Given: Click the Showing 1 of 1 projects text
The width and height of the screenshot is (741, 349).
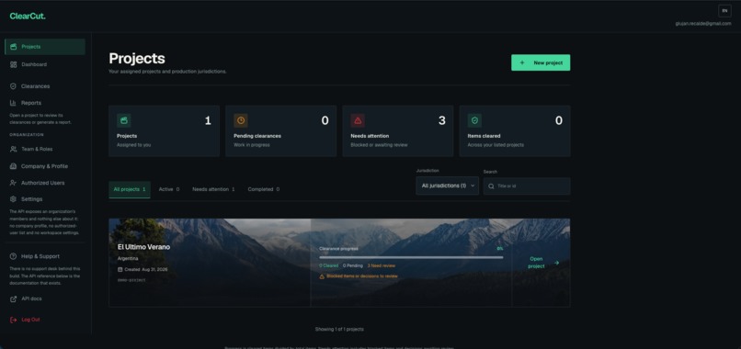Looking at the screenshot, I should [x=339, y=329].
